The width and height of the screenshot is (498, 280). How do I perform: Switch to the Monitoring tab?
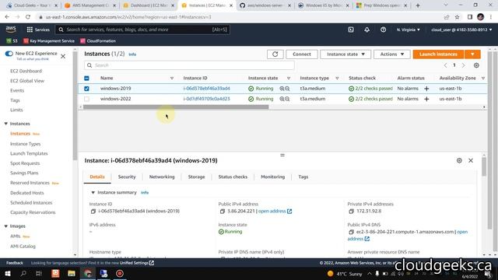272,177
